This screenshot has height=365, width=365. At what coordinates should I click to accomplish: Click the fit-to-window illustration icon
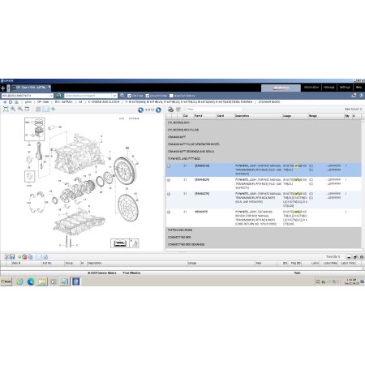pyautogui.click(x=6, y=109)
